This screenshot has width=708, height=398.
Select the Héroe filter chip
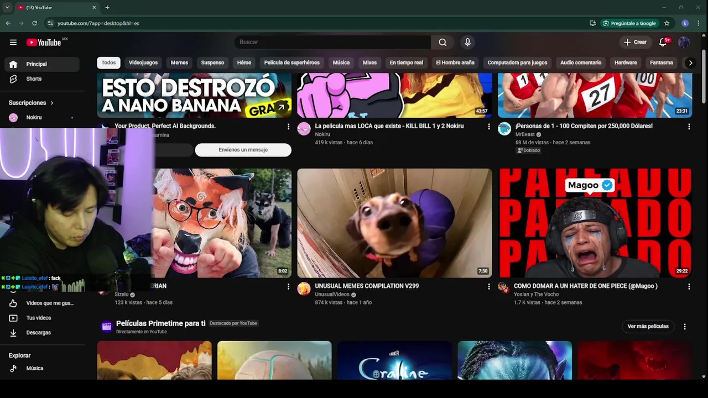tap(244, 62)
